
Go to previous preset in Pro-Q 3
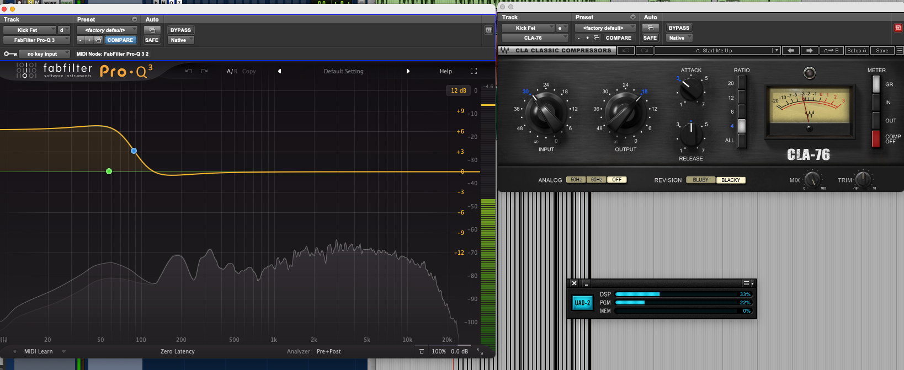279,71
